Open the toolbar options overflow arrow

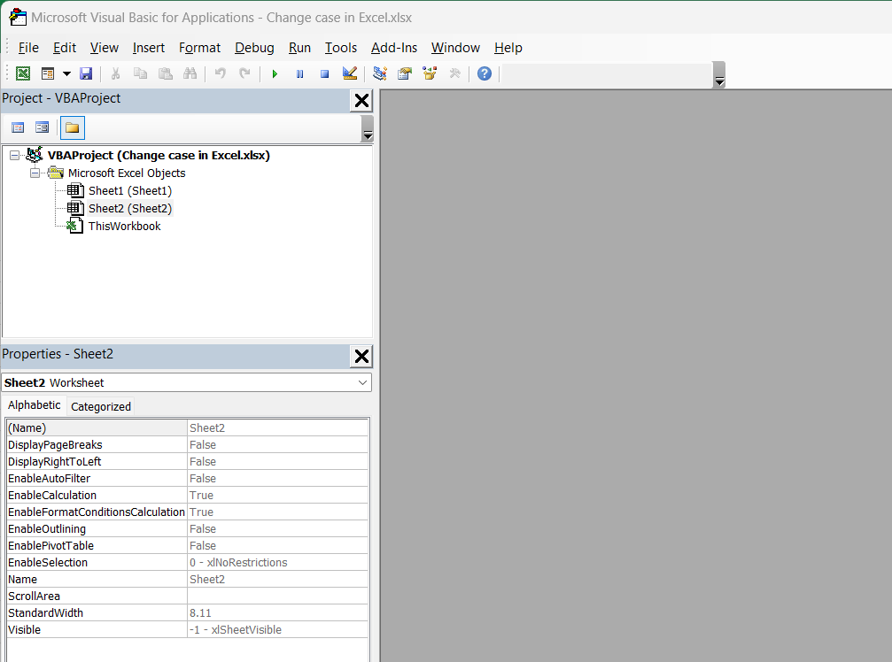(719, 75)
